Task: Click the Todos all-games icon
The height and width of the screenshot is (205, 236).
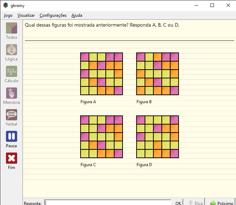Action: coord(12,28)
